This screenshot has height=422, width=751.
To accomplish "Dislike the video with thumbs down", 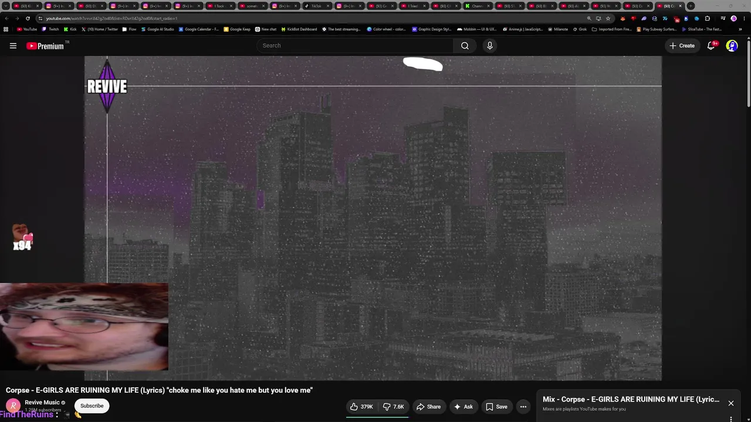I will pyautogui.click(x=394, y=407).
